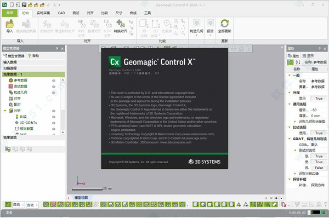The width and height of the screenshot is (329, 218).
Task: Switch to the 实时采集 ribbon tab
Action: coord(43,13)
